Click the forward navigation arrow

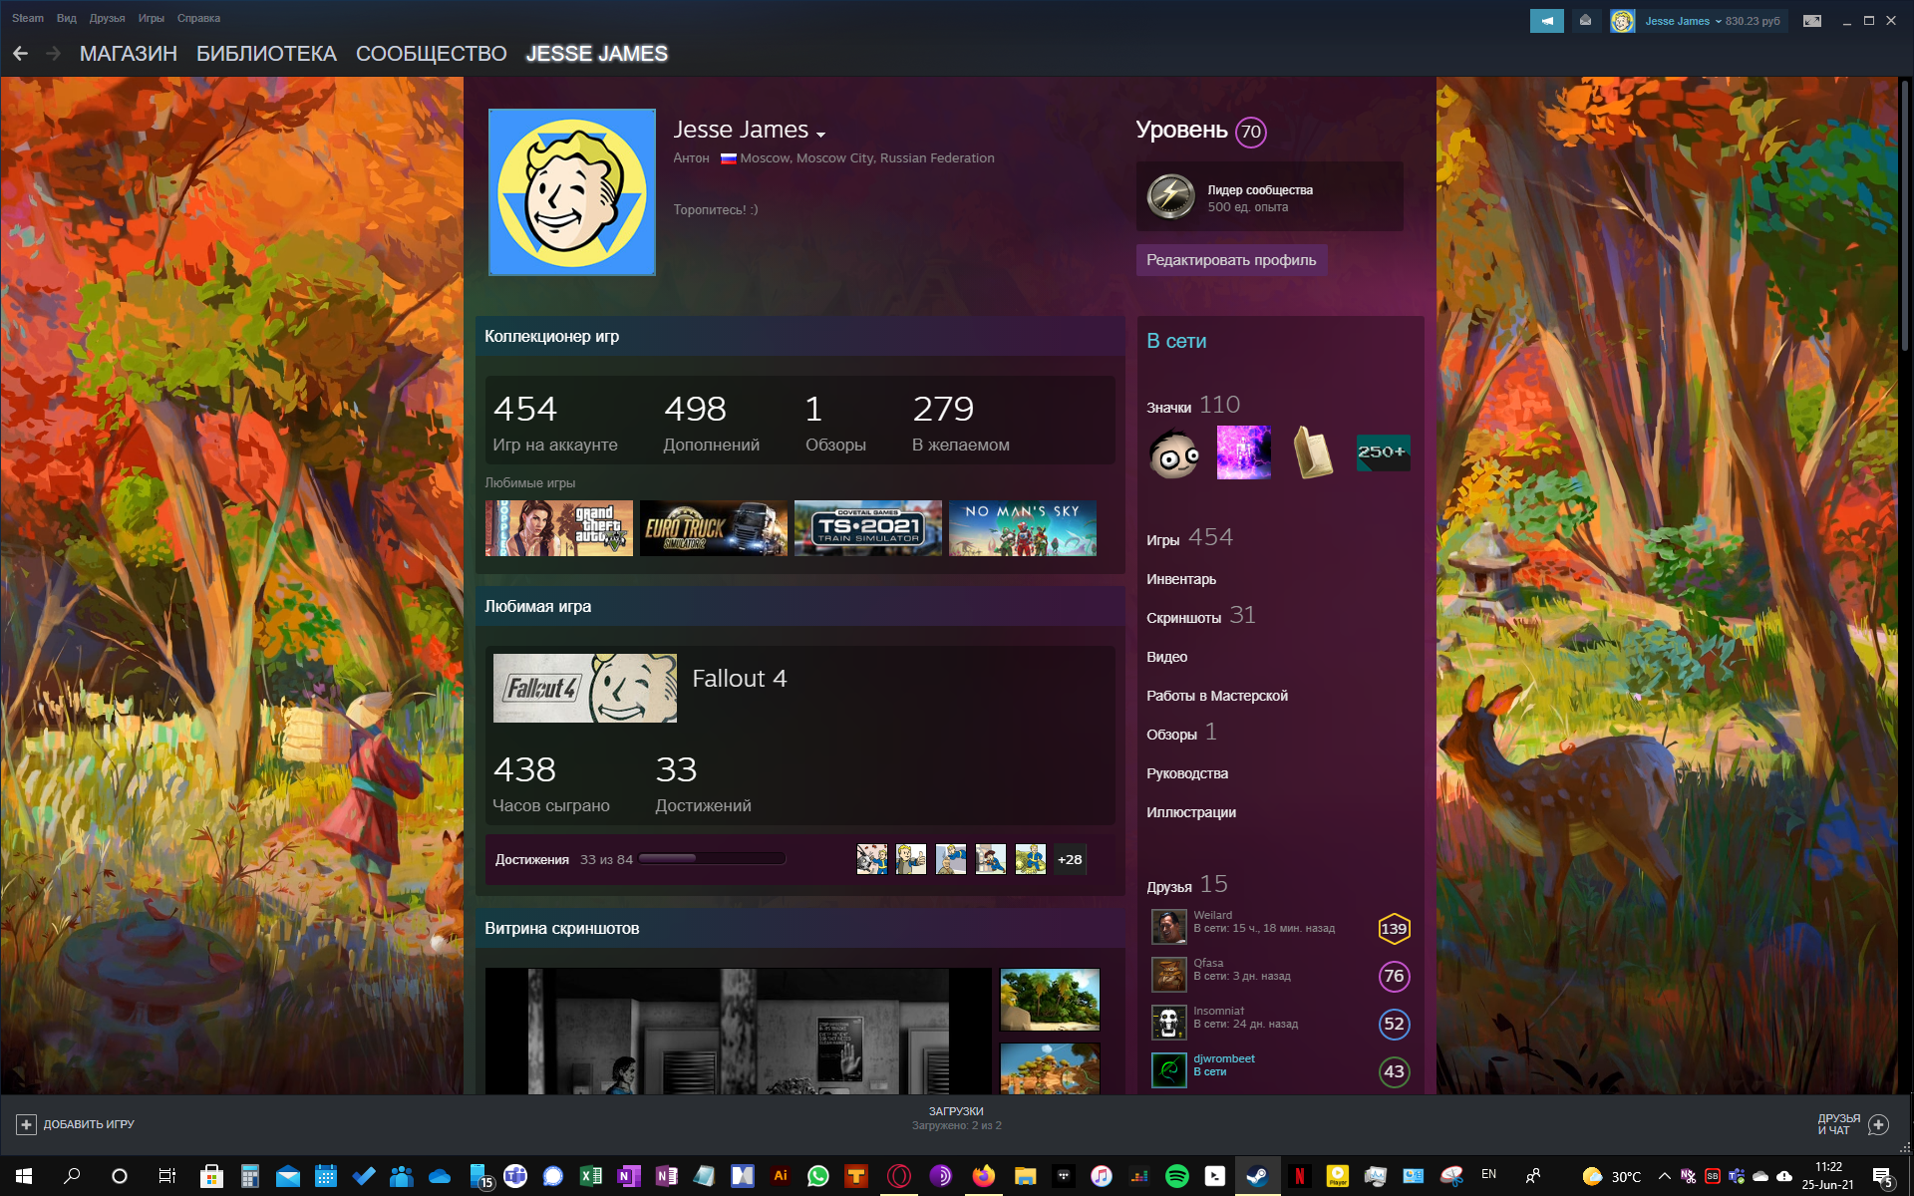pyautogui.click(x=54, y=54)
